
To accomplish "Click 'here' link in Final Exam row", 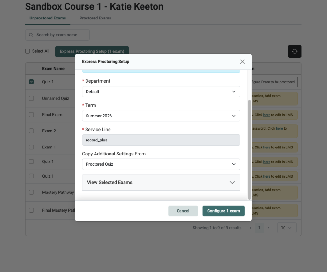I will pos(267,115).
